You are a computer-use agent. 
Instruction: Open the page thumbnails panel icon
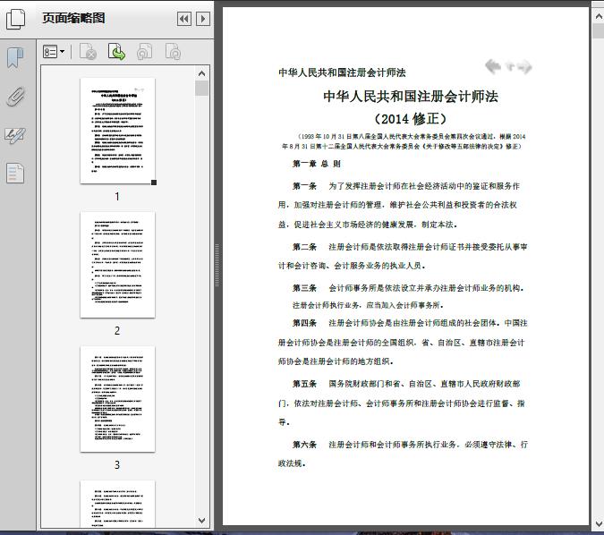(x=15, y=19)
